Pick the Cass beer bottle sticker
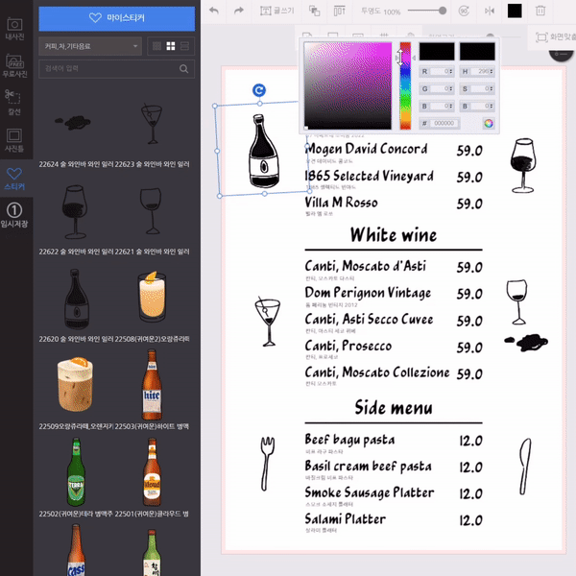 pyautogui.click(x=76, y=550)
